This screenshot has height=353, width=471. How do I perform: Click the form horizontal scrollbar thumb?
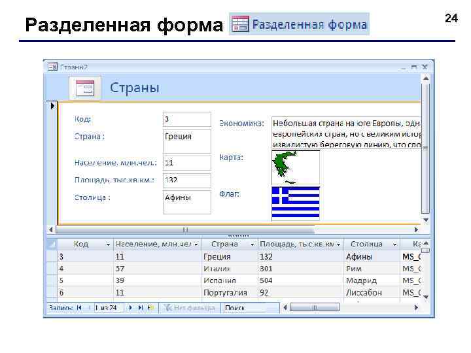(185, 229)
